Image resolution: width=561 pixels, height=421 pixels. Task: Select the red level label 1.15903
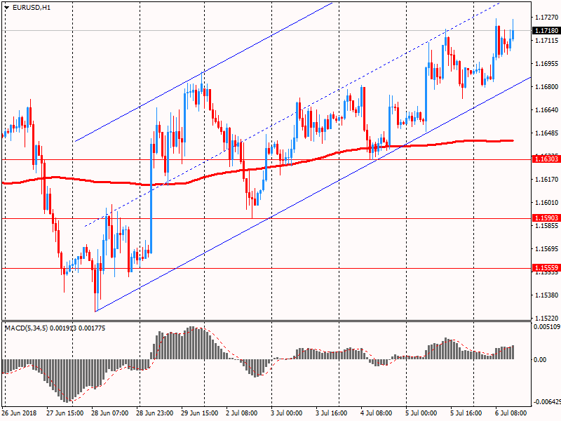click(547, 218)
